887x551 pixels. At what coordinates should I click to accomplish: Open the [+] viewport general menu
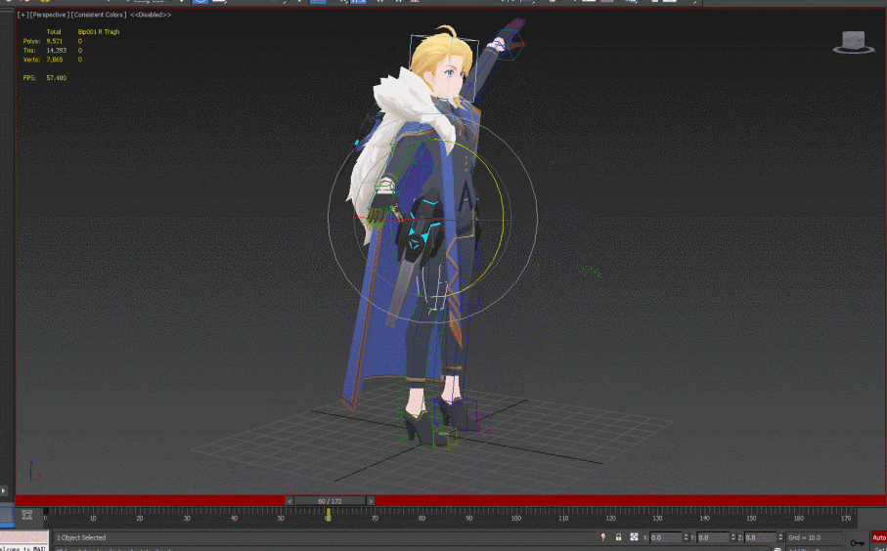tap(22, 15)
